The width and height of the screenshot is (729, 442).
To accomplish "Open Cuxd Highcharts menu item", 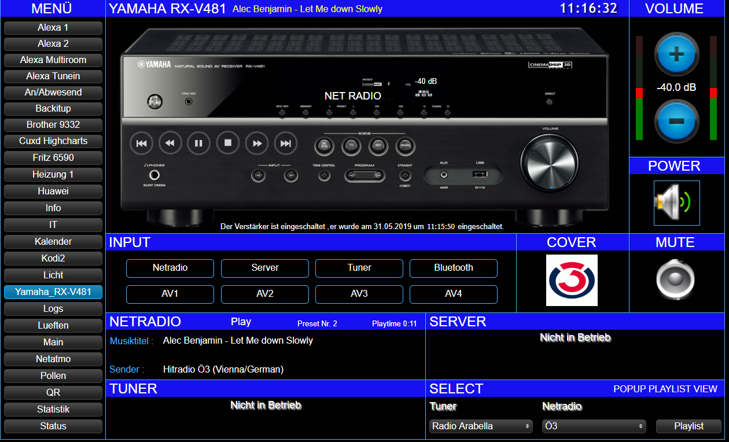I will pos(53,141).
